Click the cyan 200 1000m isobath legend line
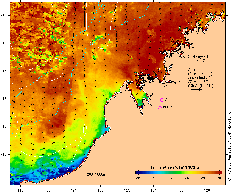233x193 pixels. click(x=92, y=177)
